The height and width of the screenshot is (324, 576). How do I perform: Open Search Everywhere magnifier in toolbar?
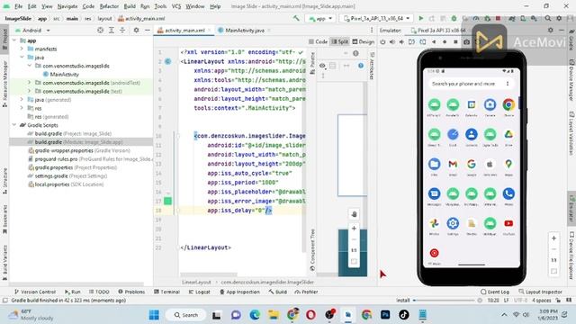548,18
